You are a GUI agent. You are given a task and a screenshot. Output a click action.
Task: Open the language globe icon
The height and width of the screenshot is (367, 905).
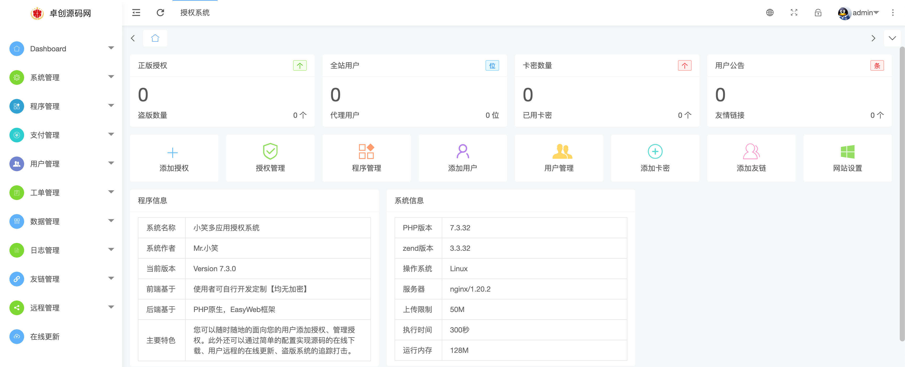(770, 13)
